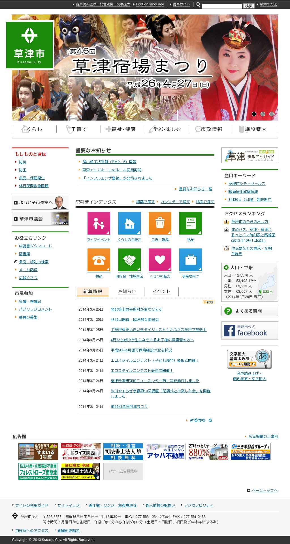This screenshot has width=290, height=544.
Task: Open the green 税金 tax icon
Action: pos(191,223)
